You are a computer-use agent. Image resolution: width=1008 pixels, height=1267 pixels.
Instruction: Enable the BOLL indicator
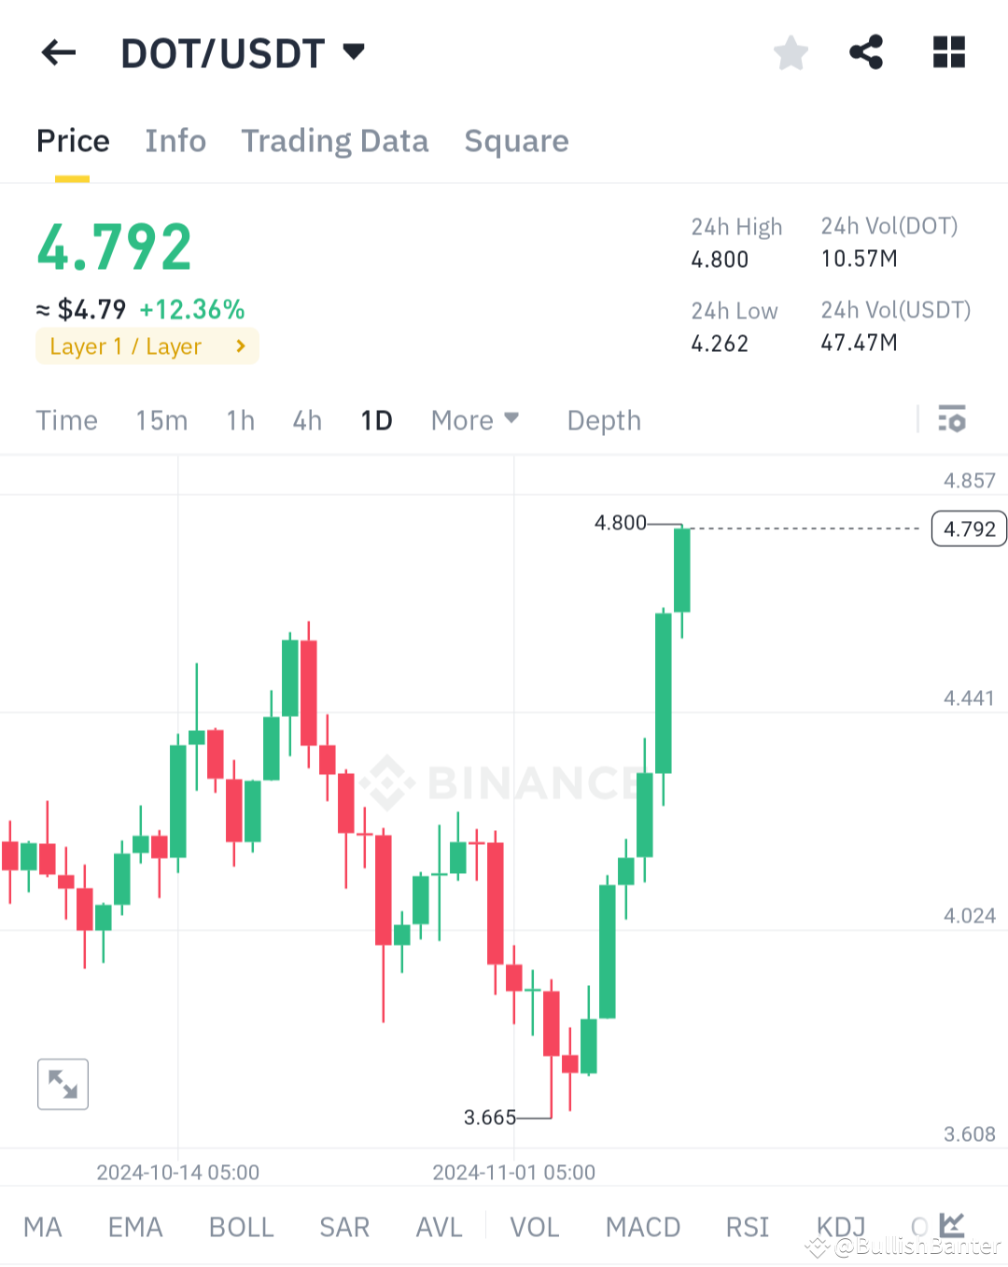(241, 1226)
